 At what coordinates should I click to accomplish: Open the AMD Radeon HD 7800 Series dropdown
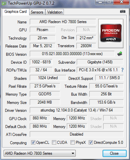coord(40,153)
